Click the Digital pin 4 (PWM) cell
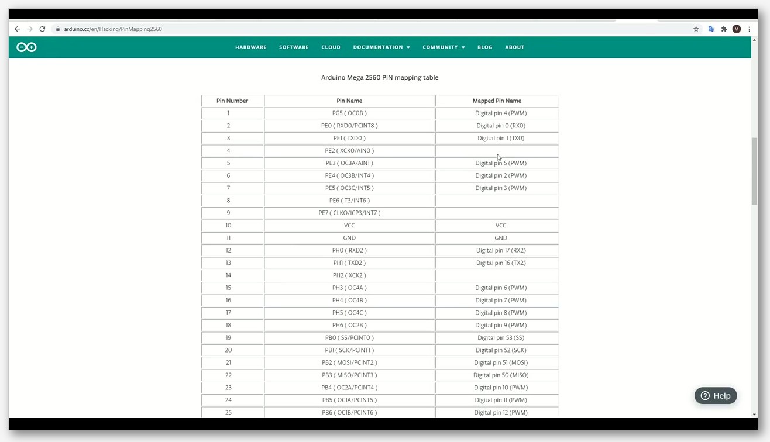This screenshot has height=442, width=770. pyautogui.click(x=497, y=113)
